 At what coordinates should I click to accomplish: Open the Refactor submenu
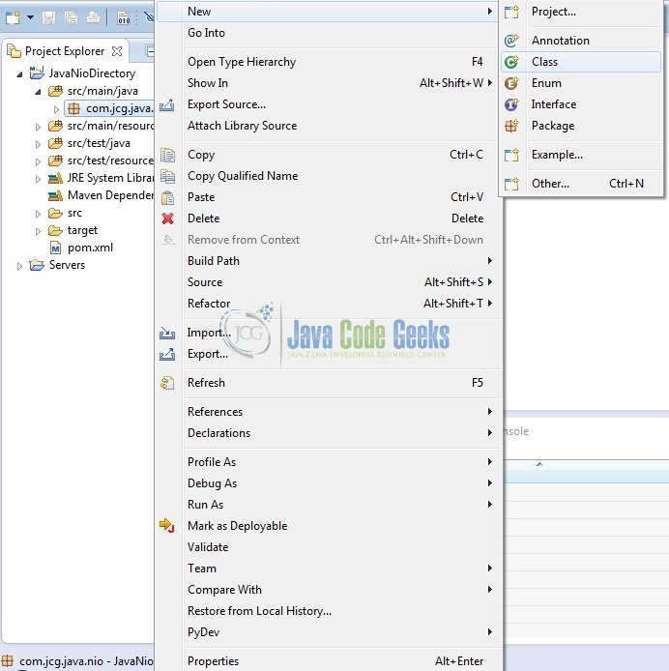[327, 304]
